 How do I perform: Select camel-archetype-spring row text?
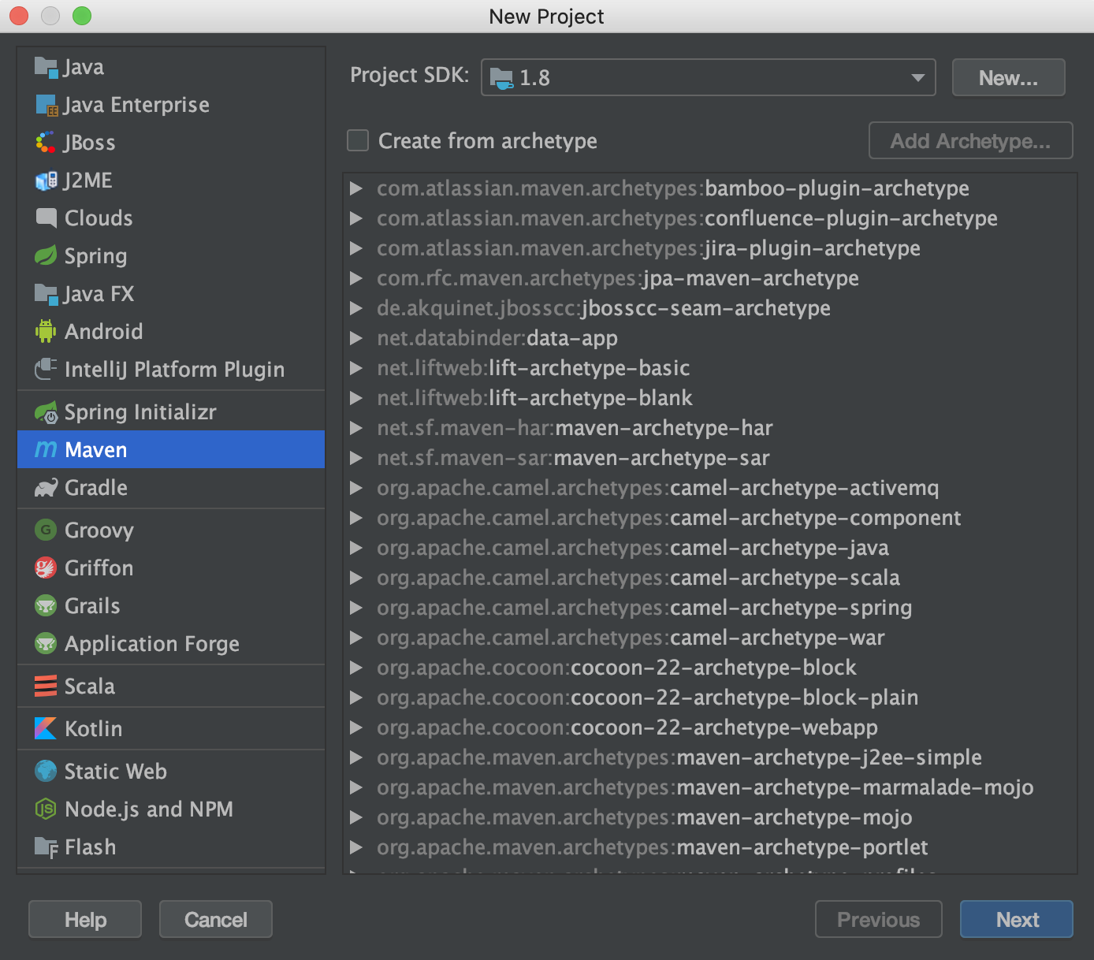[x=645, y=608]
